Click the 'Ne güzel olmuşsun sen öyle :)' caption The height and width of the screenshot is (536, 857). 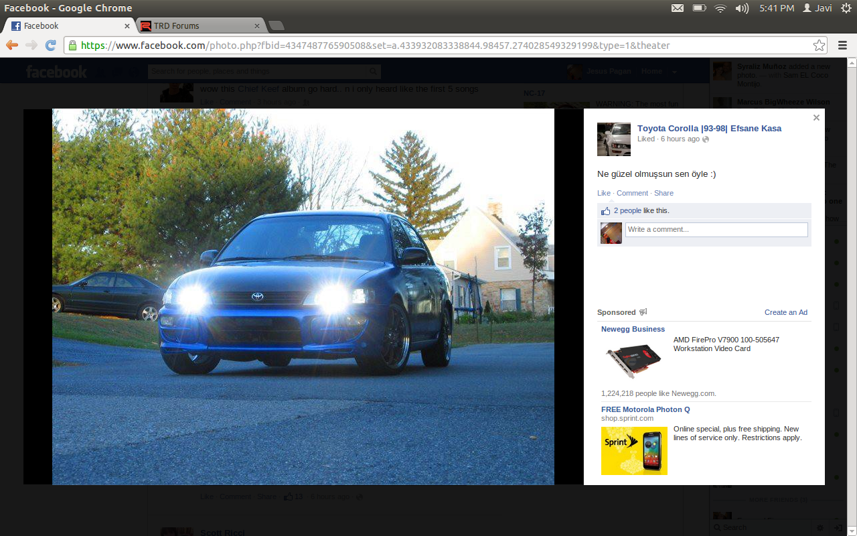tap(657, 174)
